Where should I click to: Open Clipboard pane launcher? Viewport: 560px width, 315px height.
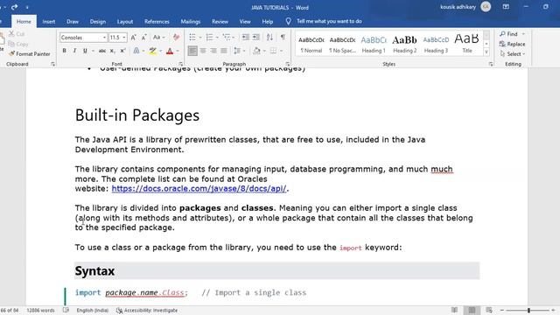point(52,64)
